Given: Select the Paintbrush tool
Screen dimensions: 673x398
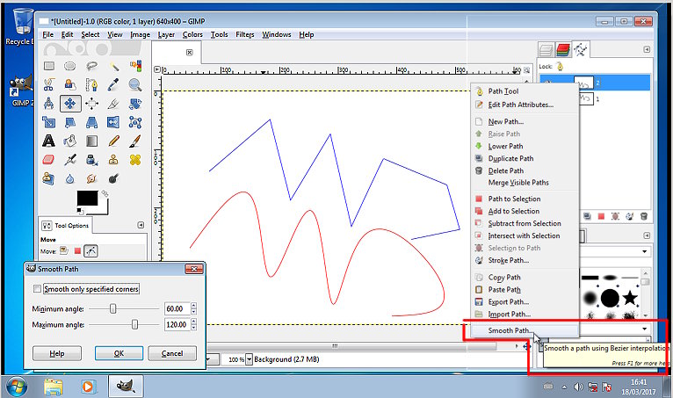Looking at the screenshot, I should pos(135,141).
